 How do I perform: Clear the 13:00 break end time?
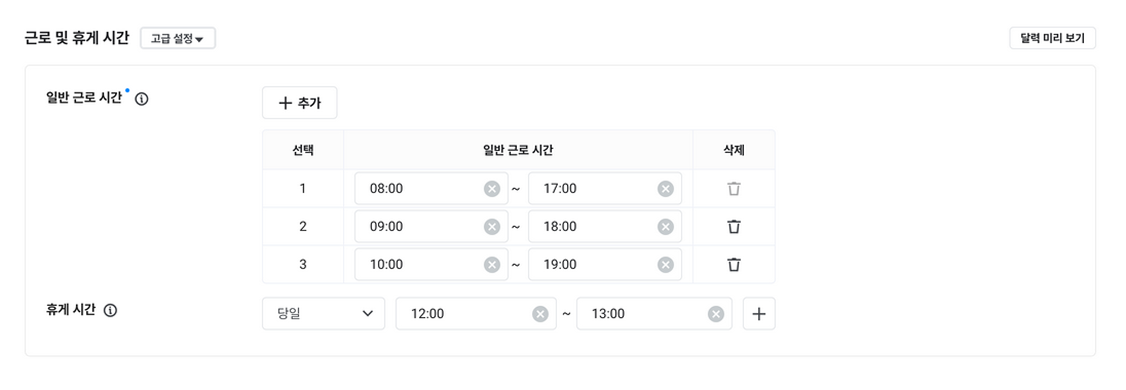click(716, 314)
